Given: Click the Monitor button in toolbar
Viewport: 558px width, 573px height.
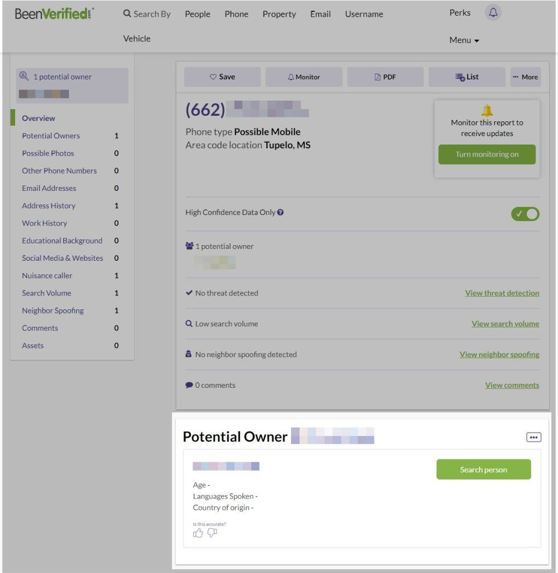Looking at the screenshot, I should click(304, 77).
